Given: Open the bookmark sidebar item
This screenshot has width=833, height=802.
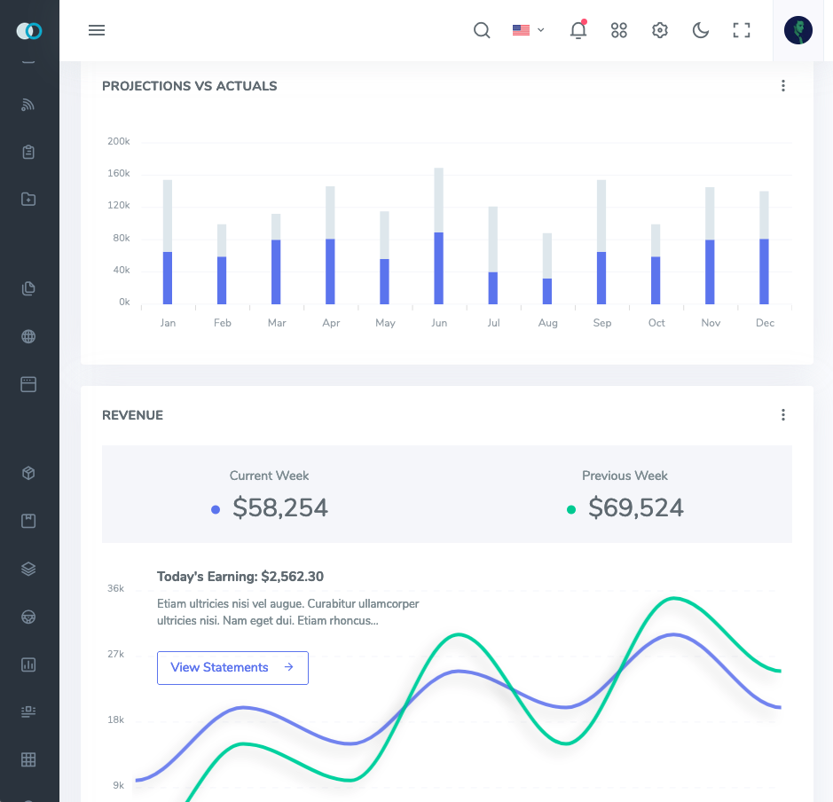Looking at the screenshot, I should point(28,521).
